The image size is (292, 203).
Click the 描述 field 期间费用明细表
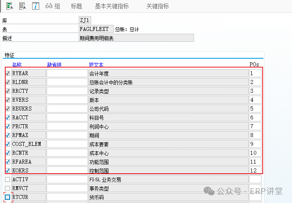136,38
